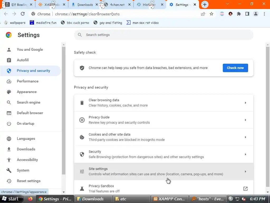Expand Cookies and other site data arrow
The image size is (270, 203).
pos(245,137)
